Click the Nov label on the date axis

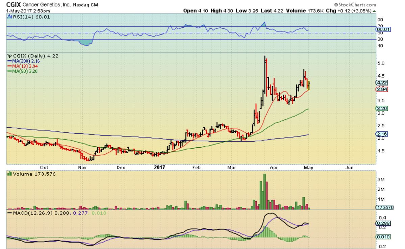coord(82,168)
